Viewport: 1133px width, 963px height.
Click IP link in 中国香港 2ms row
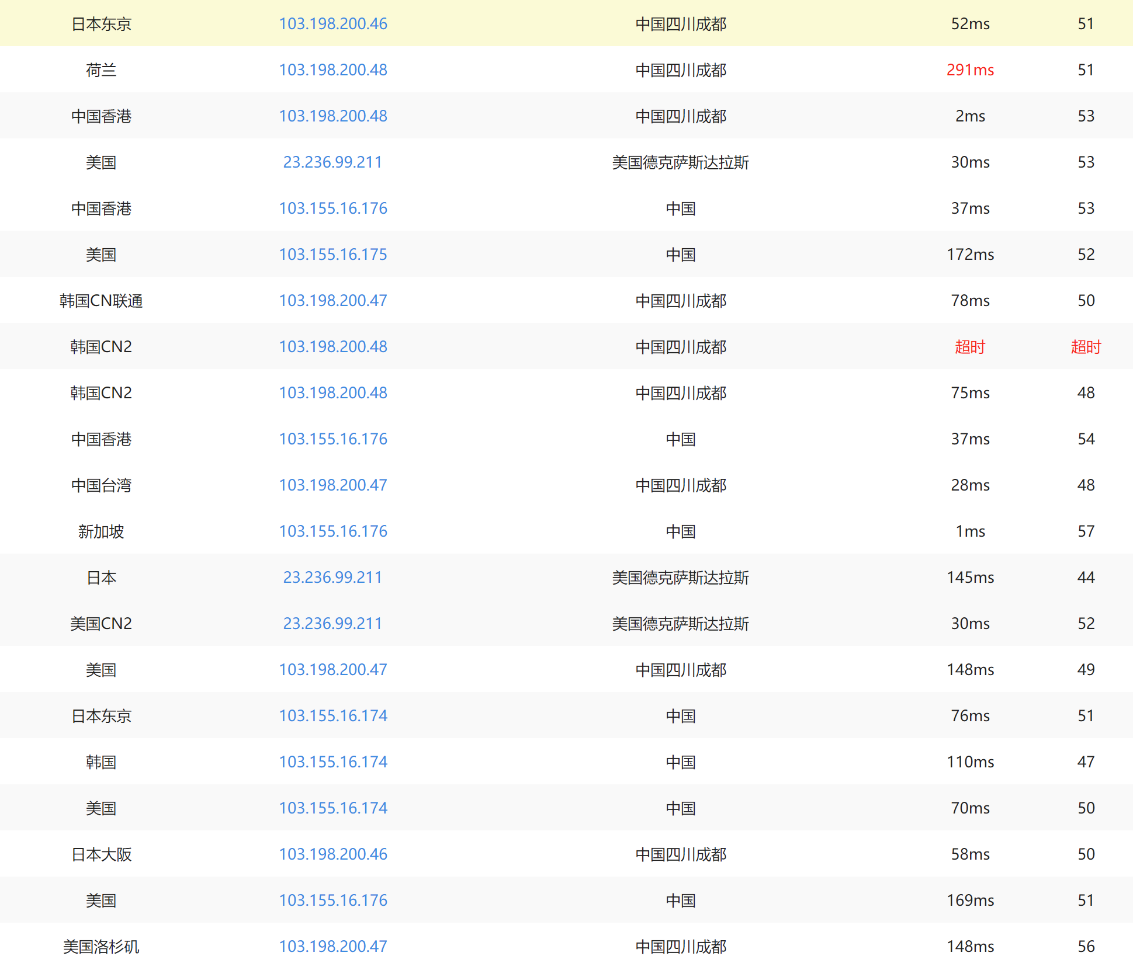(x=332, y=116)
